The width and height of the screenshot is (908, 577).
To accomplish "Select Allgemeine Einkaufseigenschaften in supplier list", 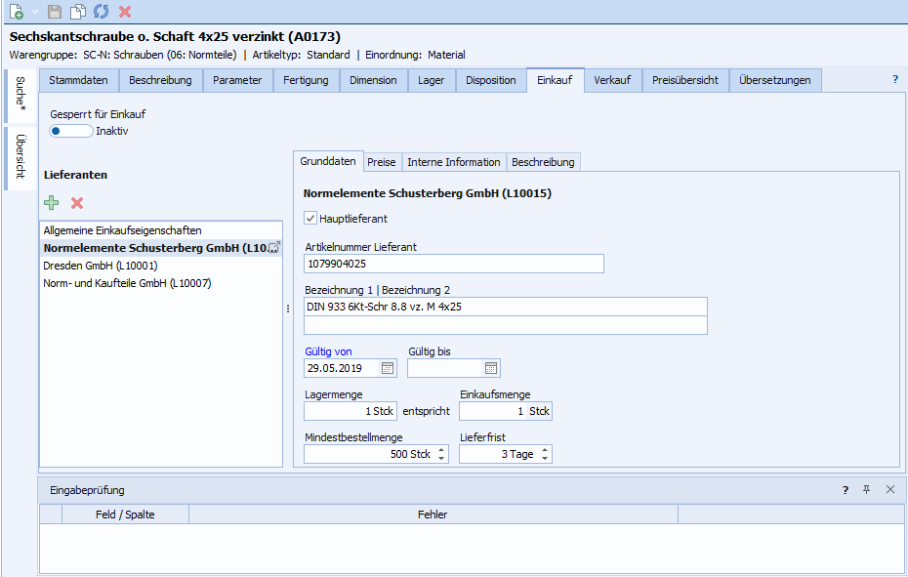I will tap(122, 230).
